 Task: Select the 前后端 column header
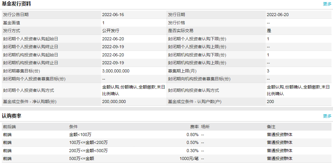[x=9, y=127]
